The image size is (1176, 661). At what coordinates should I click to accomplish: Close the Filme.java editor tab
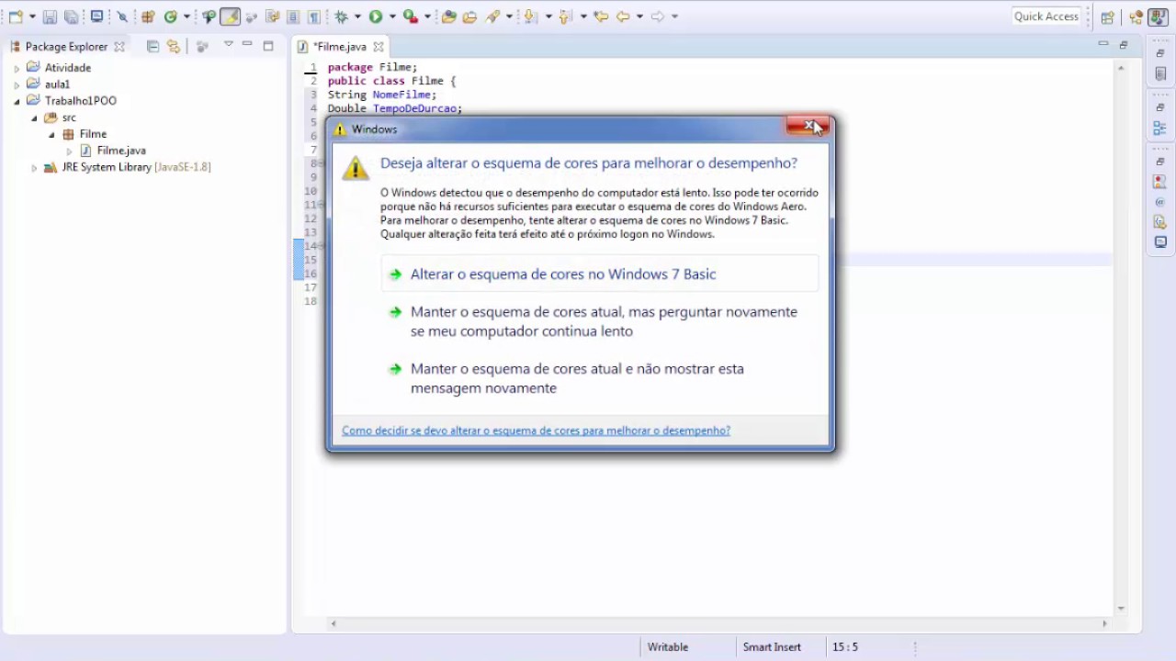click(x=379, y=46)
